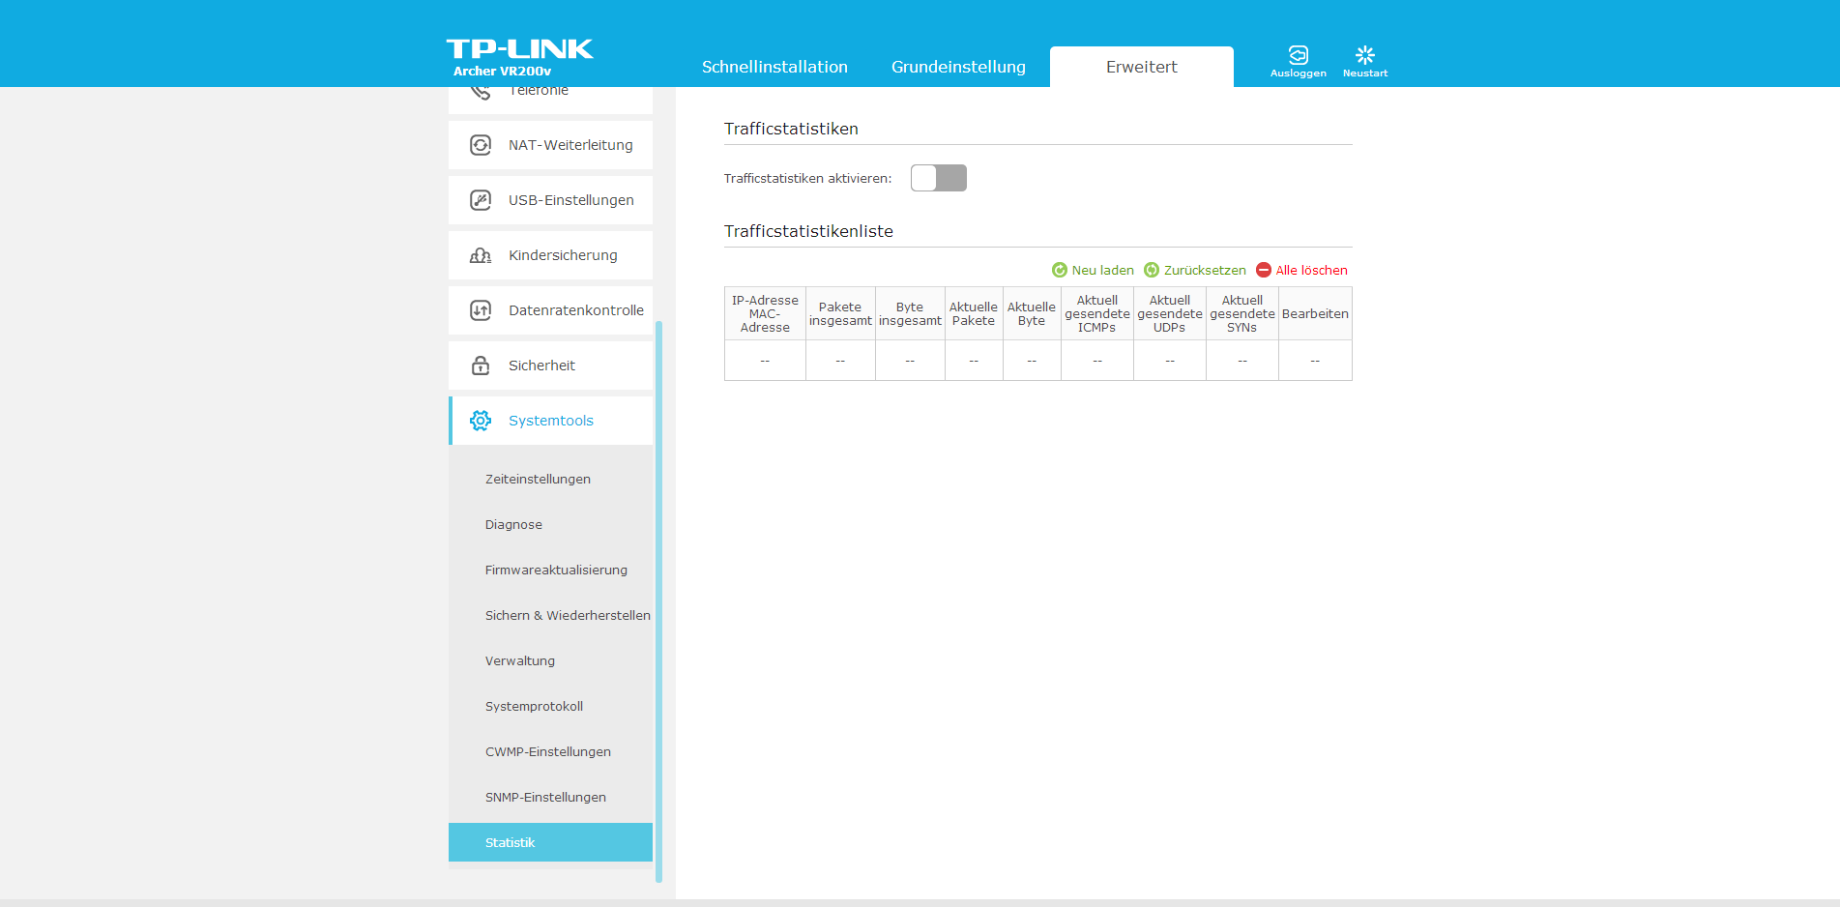The image size is (1840, 907).
Task: Open the Schnellinstallation tab
Action: coord(774,67)
